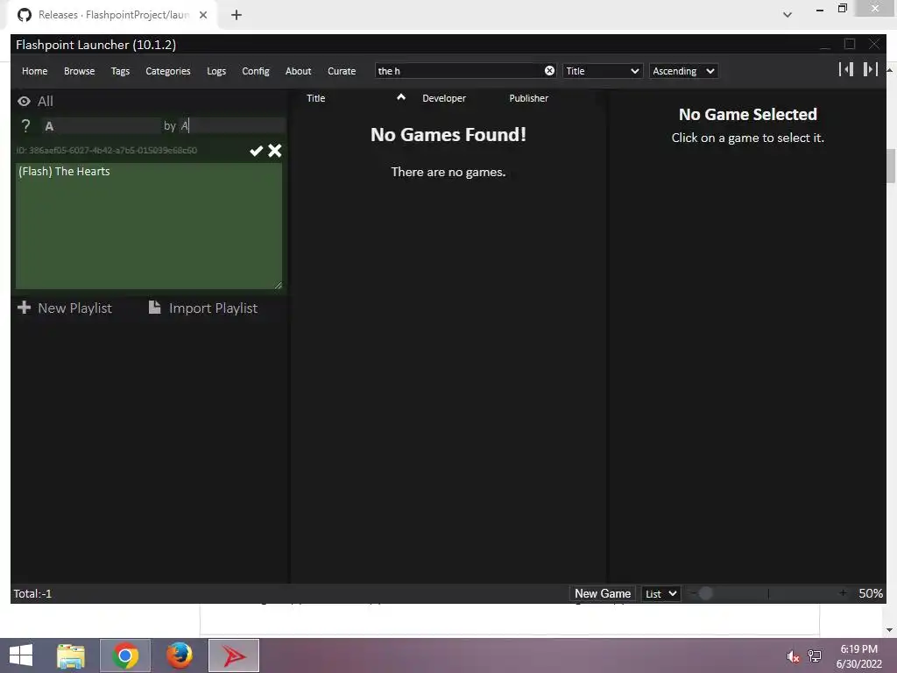
Task: Toggle the left sidebar visibility icon
Action: [x=846, y=69]
